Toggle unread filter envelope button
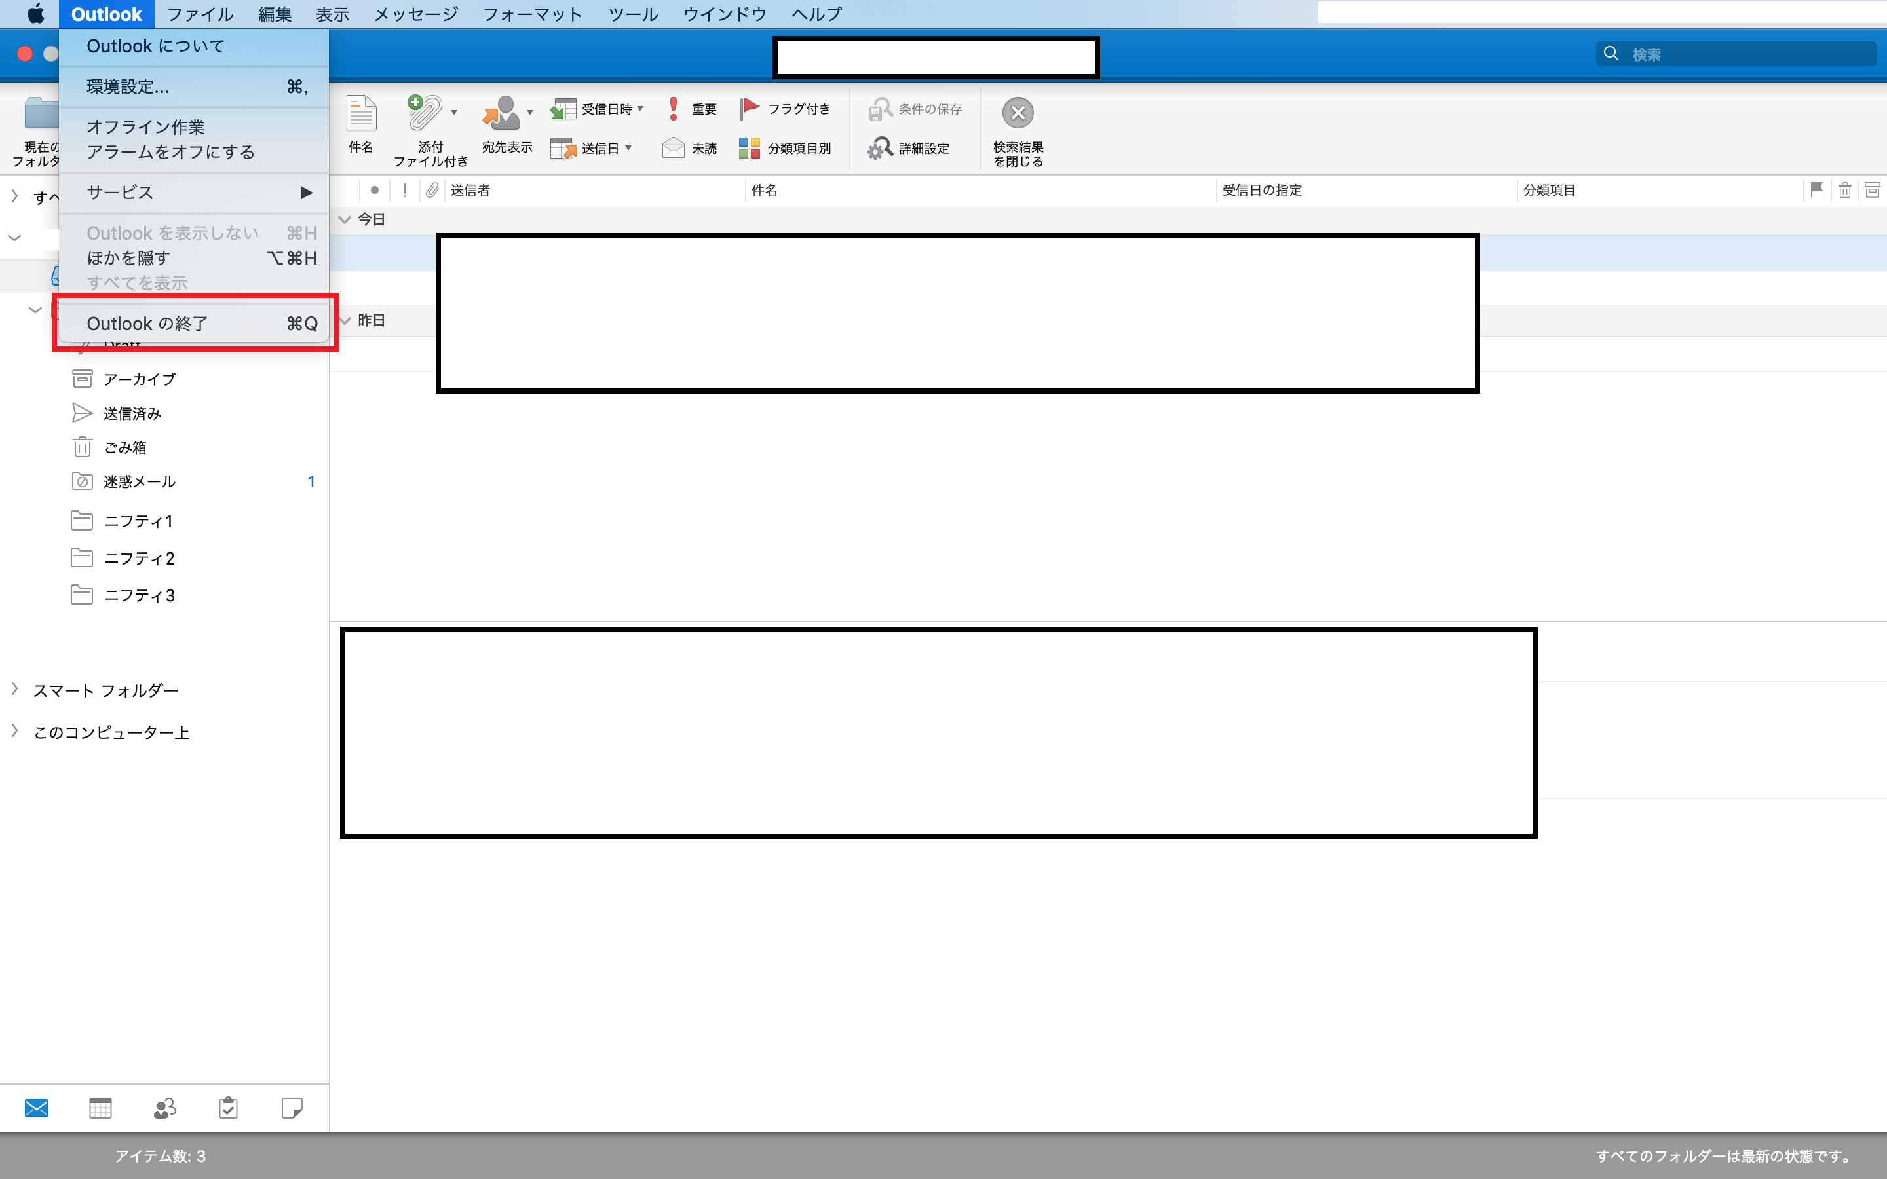1887x1179 pixels. (674, 148)
